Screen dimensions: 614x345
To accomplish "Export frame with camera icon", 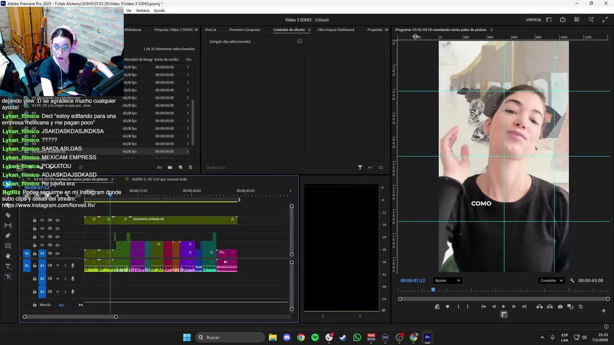I will (560, 307).
